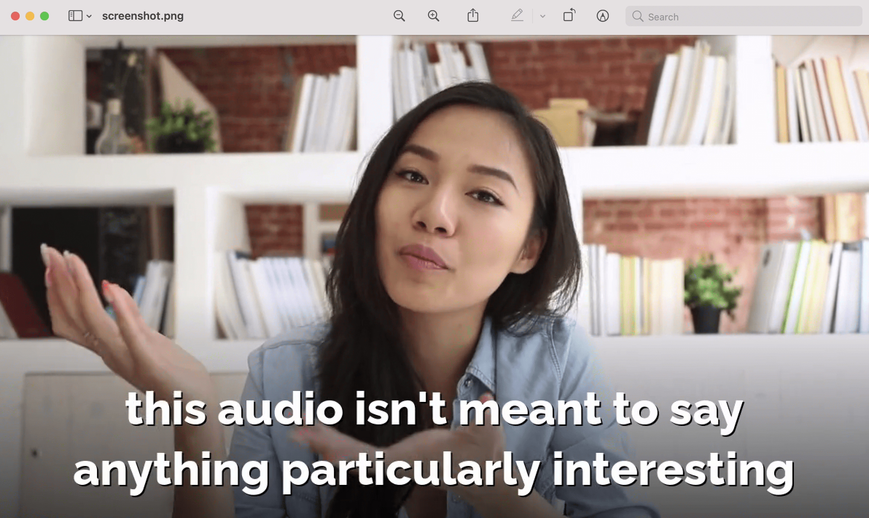Open the Share icon in toolbar

(x=473, y=16)
